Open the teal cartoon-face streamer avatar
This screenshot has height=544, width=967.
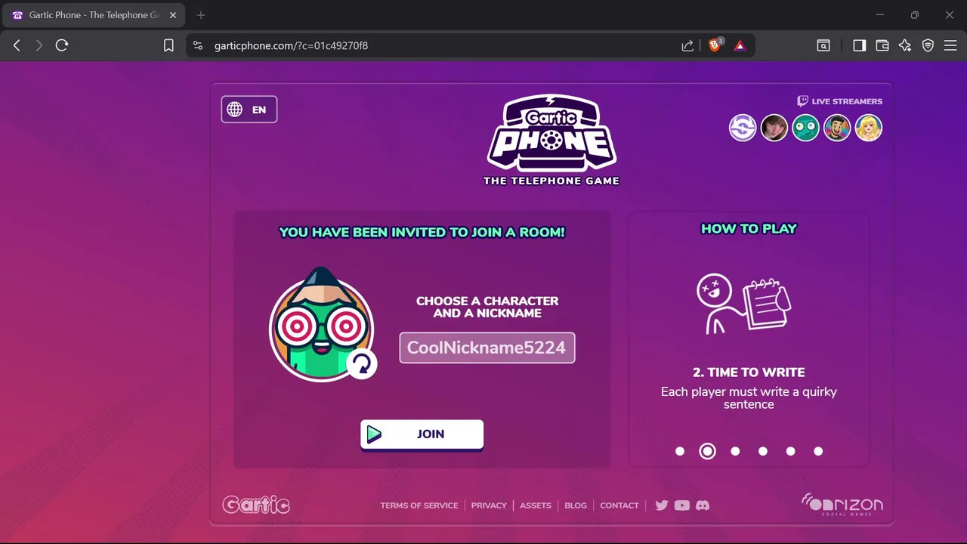pos(806,128)
